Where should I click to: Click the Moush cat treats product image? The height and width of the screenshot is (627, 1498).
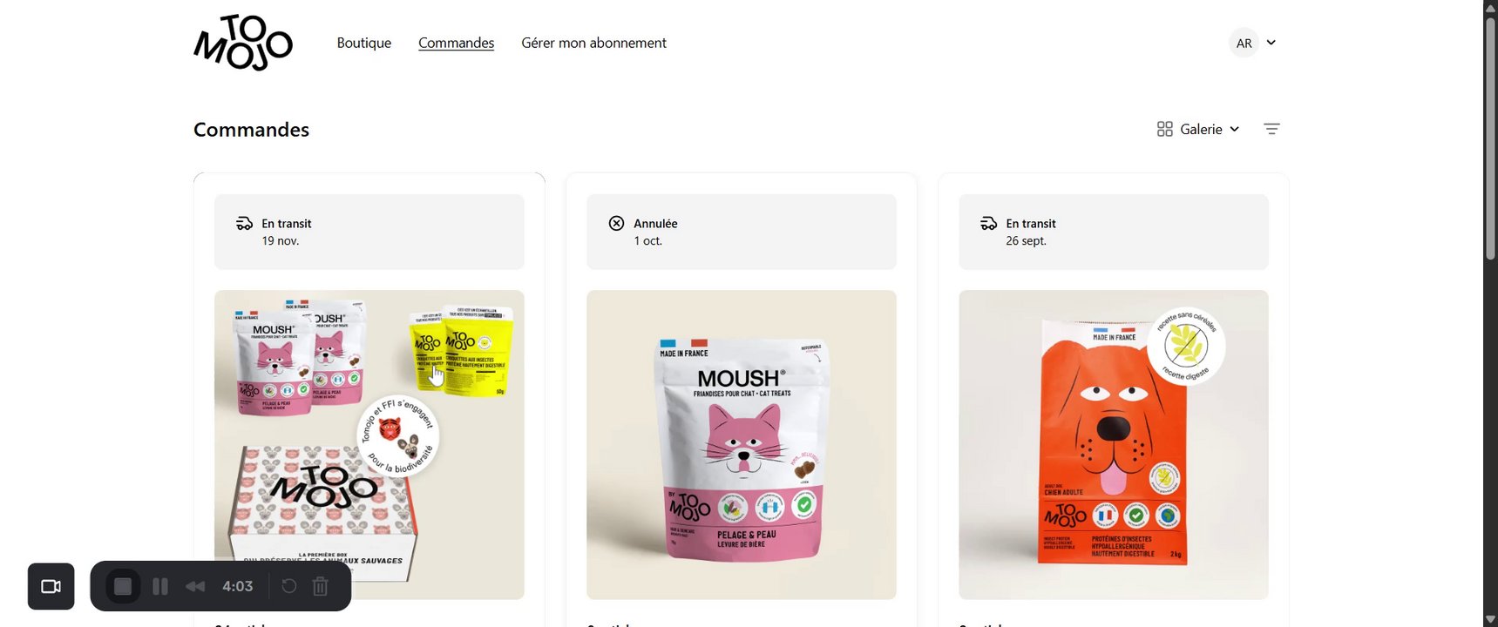click(742, 445)
